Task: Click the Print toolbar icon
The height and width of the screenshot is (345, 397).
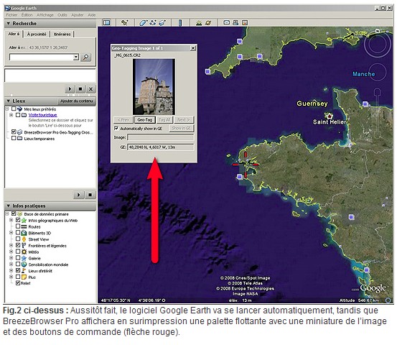Action: 235,22
